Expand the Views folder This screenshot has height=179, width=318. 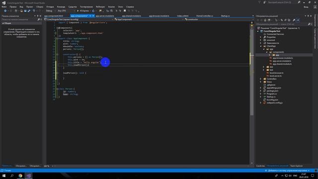coord(261,82)
